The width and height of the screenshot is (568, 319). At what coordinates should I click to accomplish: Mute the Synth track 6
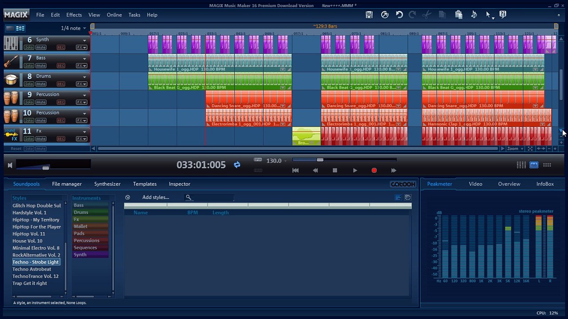pos(41,47)
